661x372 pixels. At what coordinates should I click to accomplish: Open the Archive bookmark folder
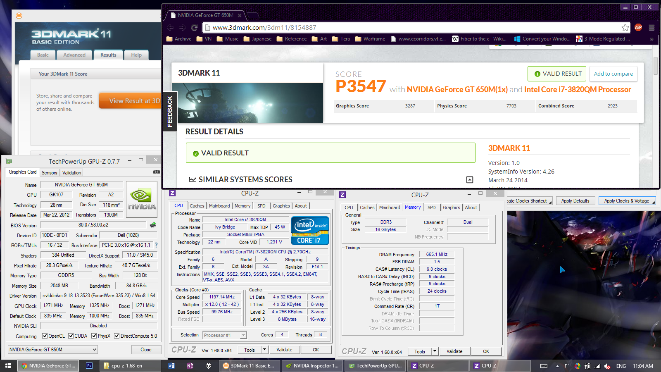coord(179,39)
